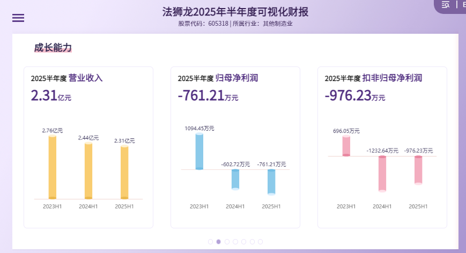Click the 2023H1 revenue bar 2.76亿元
Screen dimensions: 466x253
(x=53, y=167)
